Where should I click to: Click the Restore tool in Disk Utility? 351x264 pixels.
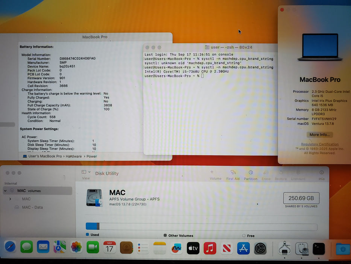coord(281,175)
